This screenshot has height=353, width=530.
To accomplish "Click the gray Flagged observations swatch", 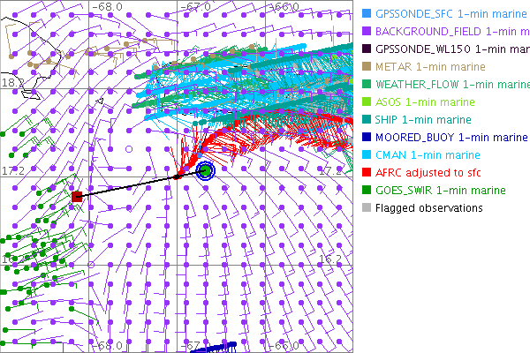I will pos(367,207).
